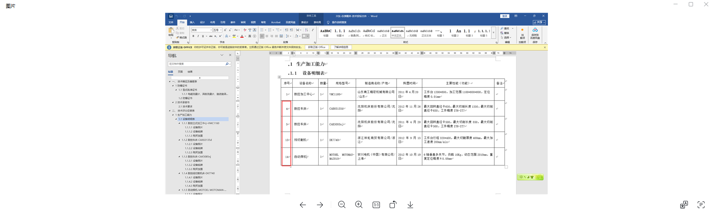Click the Paste clipboard icon
The image size is (713, 214).
[171, 31]
